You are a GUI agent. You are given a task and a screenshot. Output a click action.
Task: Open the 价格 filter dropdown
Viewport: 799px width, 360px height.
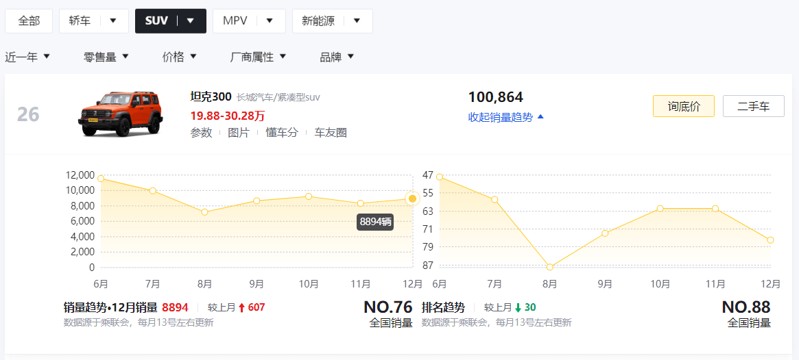(x=180, y=57)
